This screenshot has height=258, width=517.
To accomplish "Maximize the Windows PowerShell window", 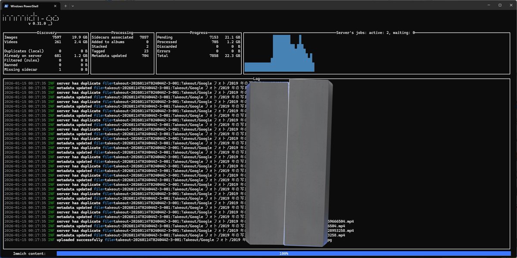I will (500, 5).
